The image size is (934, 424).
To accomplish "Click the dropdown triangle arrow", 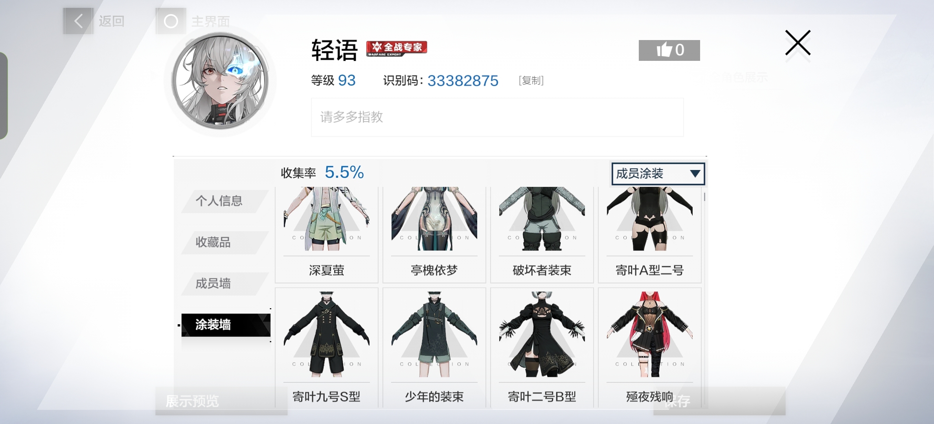I will click(x=695, y=174).
